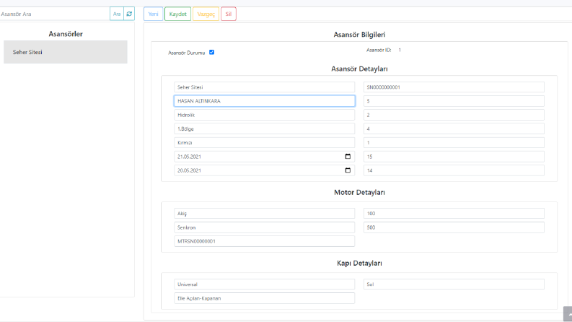The width and height of the screenshot is (572, 322).
Task: Click the Sol door direction field
Action: [454, 284]
